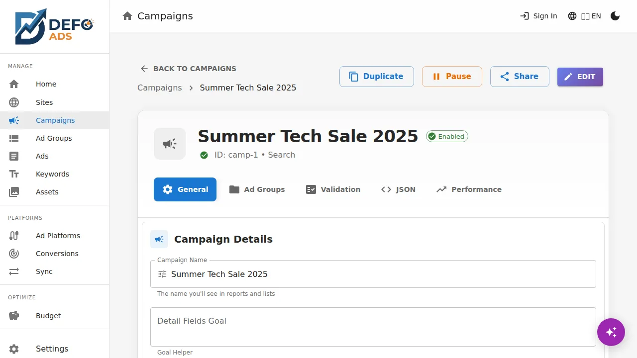Click the Sign In link
Image resolution: width=637 pixels, height=358 pixels.
point(538,16)
